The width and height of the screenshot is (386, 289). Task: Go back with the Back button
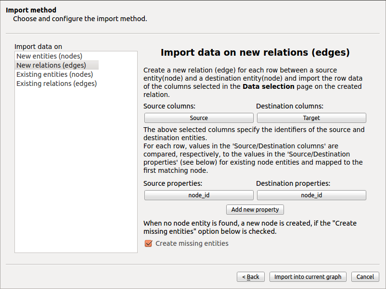(251, 277)
